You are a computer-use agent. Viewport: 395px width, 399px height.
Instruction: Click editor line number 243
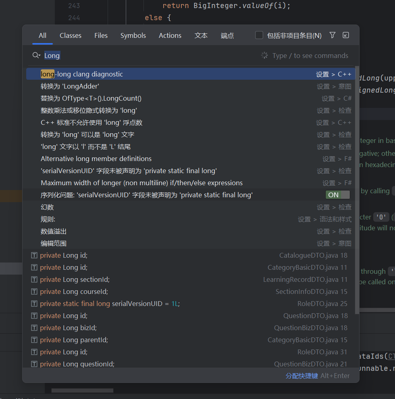coord(74,6)
